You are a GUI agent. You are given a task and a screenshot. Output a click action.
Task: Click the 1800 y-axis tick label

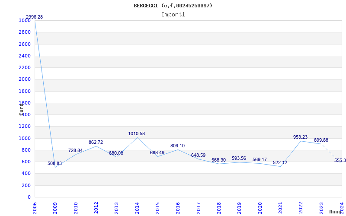tap(25, 91)
